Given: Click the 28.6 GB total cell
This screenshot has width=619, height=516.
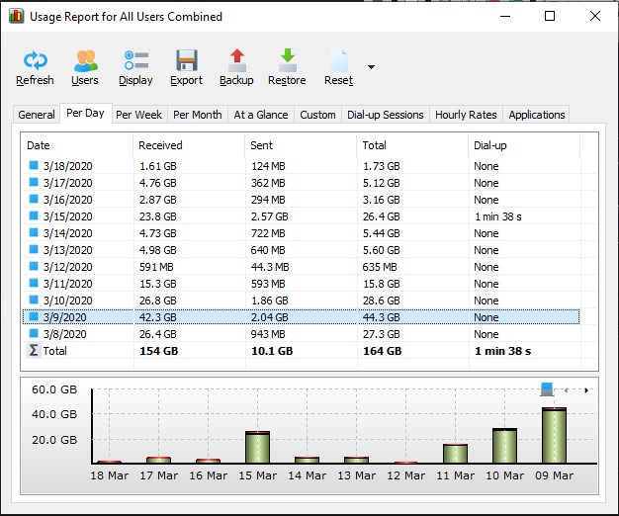Looking at the screenshot, I should (382, 301).
